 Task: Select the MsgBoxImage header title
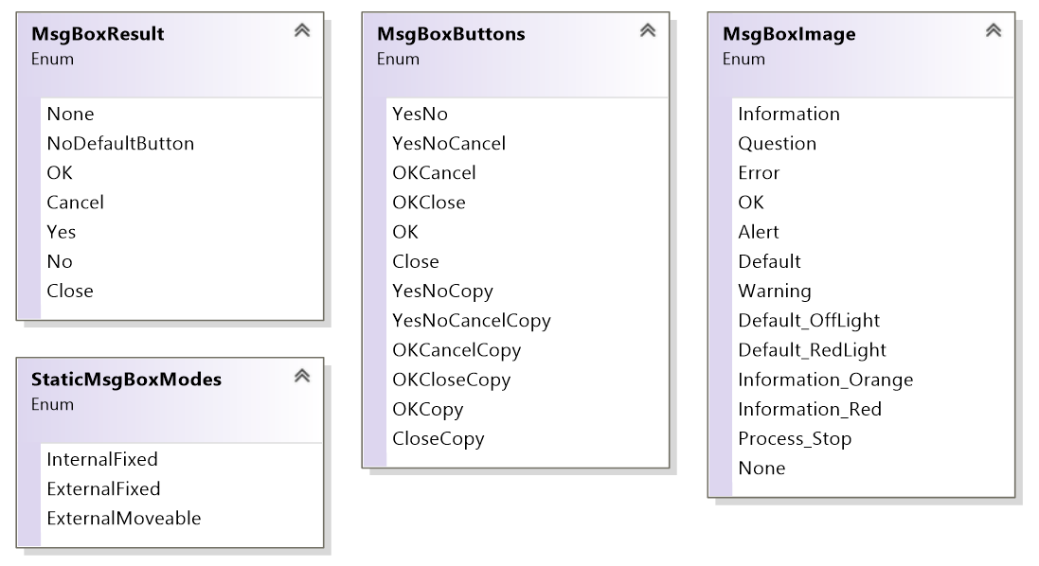click(x=789, y=34)
